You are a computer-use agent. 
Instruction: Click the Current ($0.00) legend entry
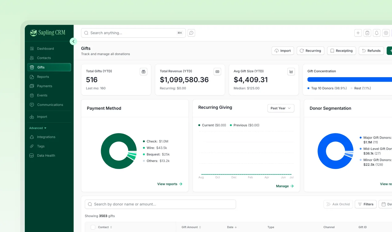pos(212,125)
